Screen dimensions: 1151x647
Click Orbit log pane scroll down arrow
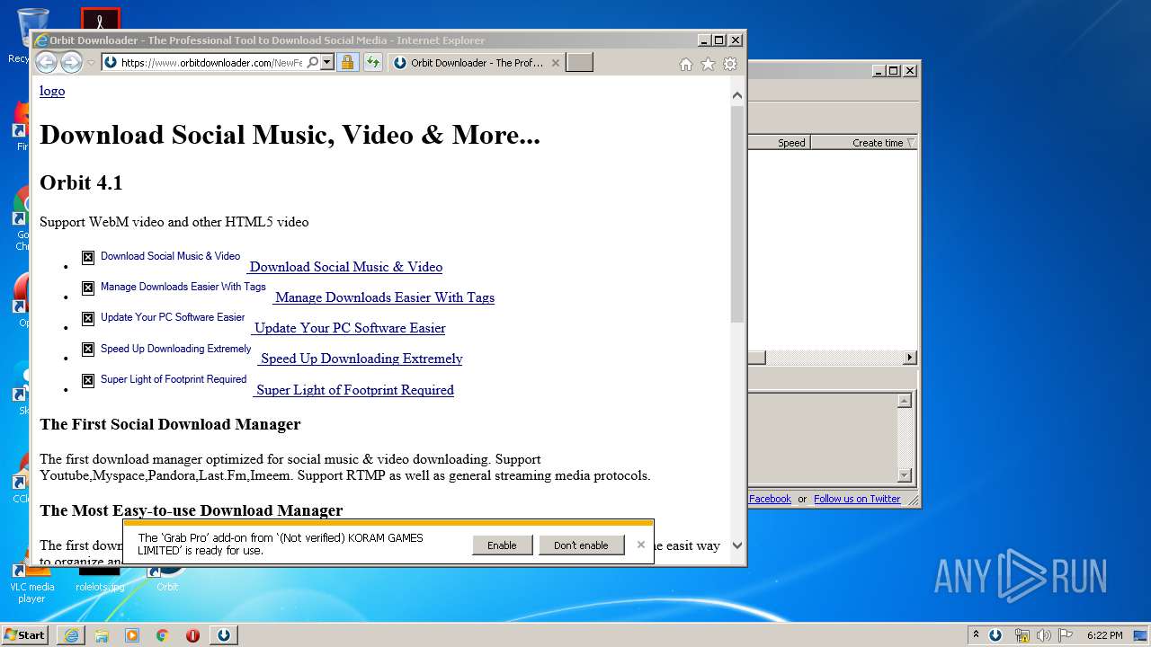(905, 475)
